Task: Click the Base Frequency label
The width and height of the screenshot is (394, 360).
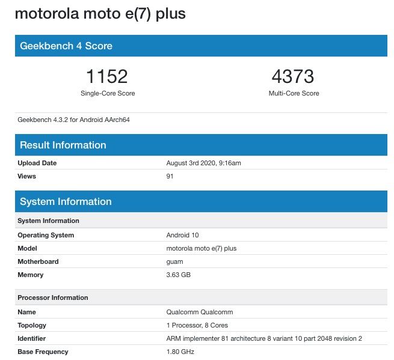Action: tap(43, 352)
